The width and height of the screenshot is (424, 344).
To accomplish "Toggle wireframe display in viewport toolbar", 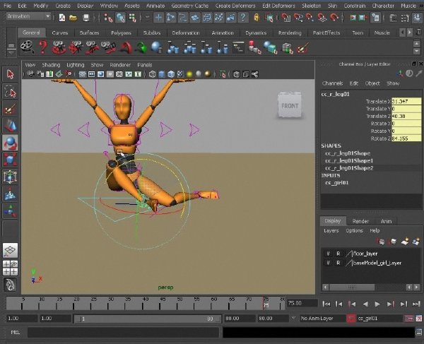I will point(152,74).
